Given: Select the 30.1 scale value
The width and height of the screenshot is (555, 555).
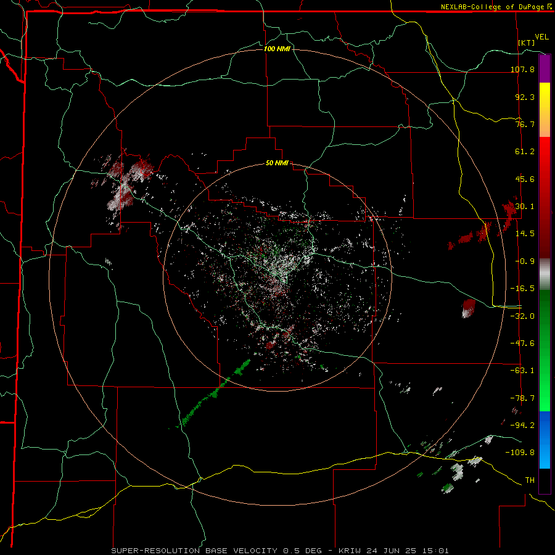Looking at the screenshot, I should pyautogui.click(x=525, y=206).
